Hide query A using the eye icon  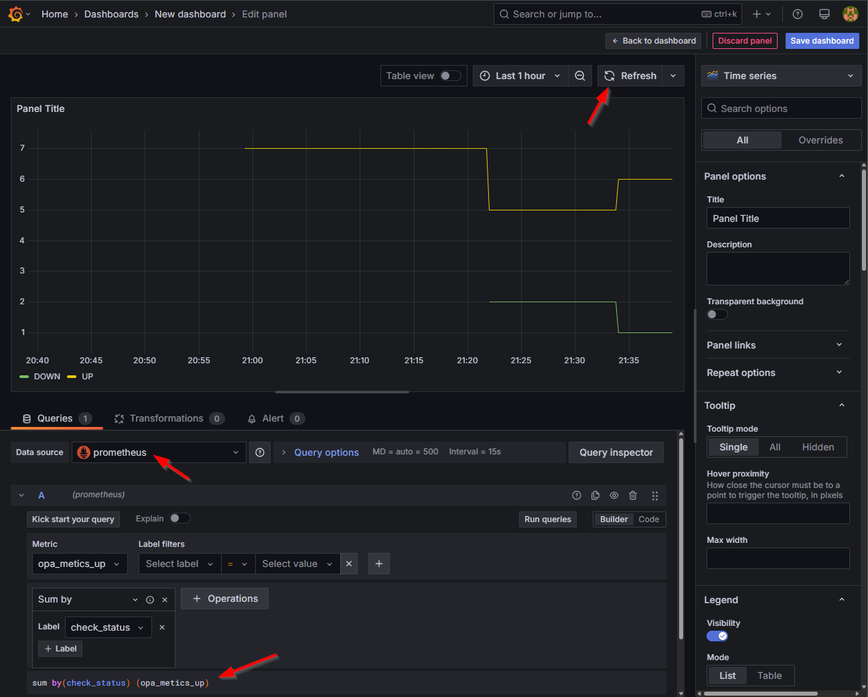point(614,495)
